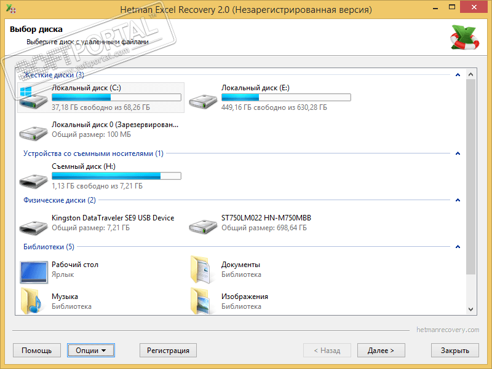492x369 pixels.
Task: Click the Локальный диск (E:) label
Action: [255, 88]
